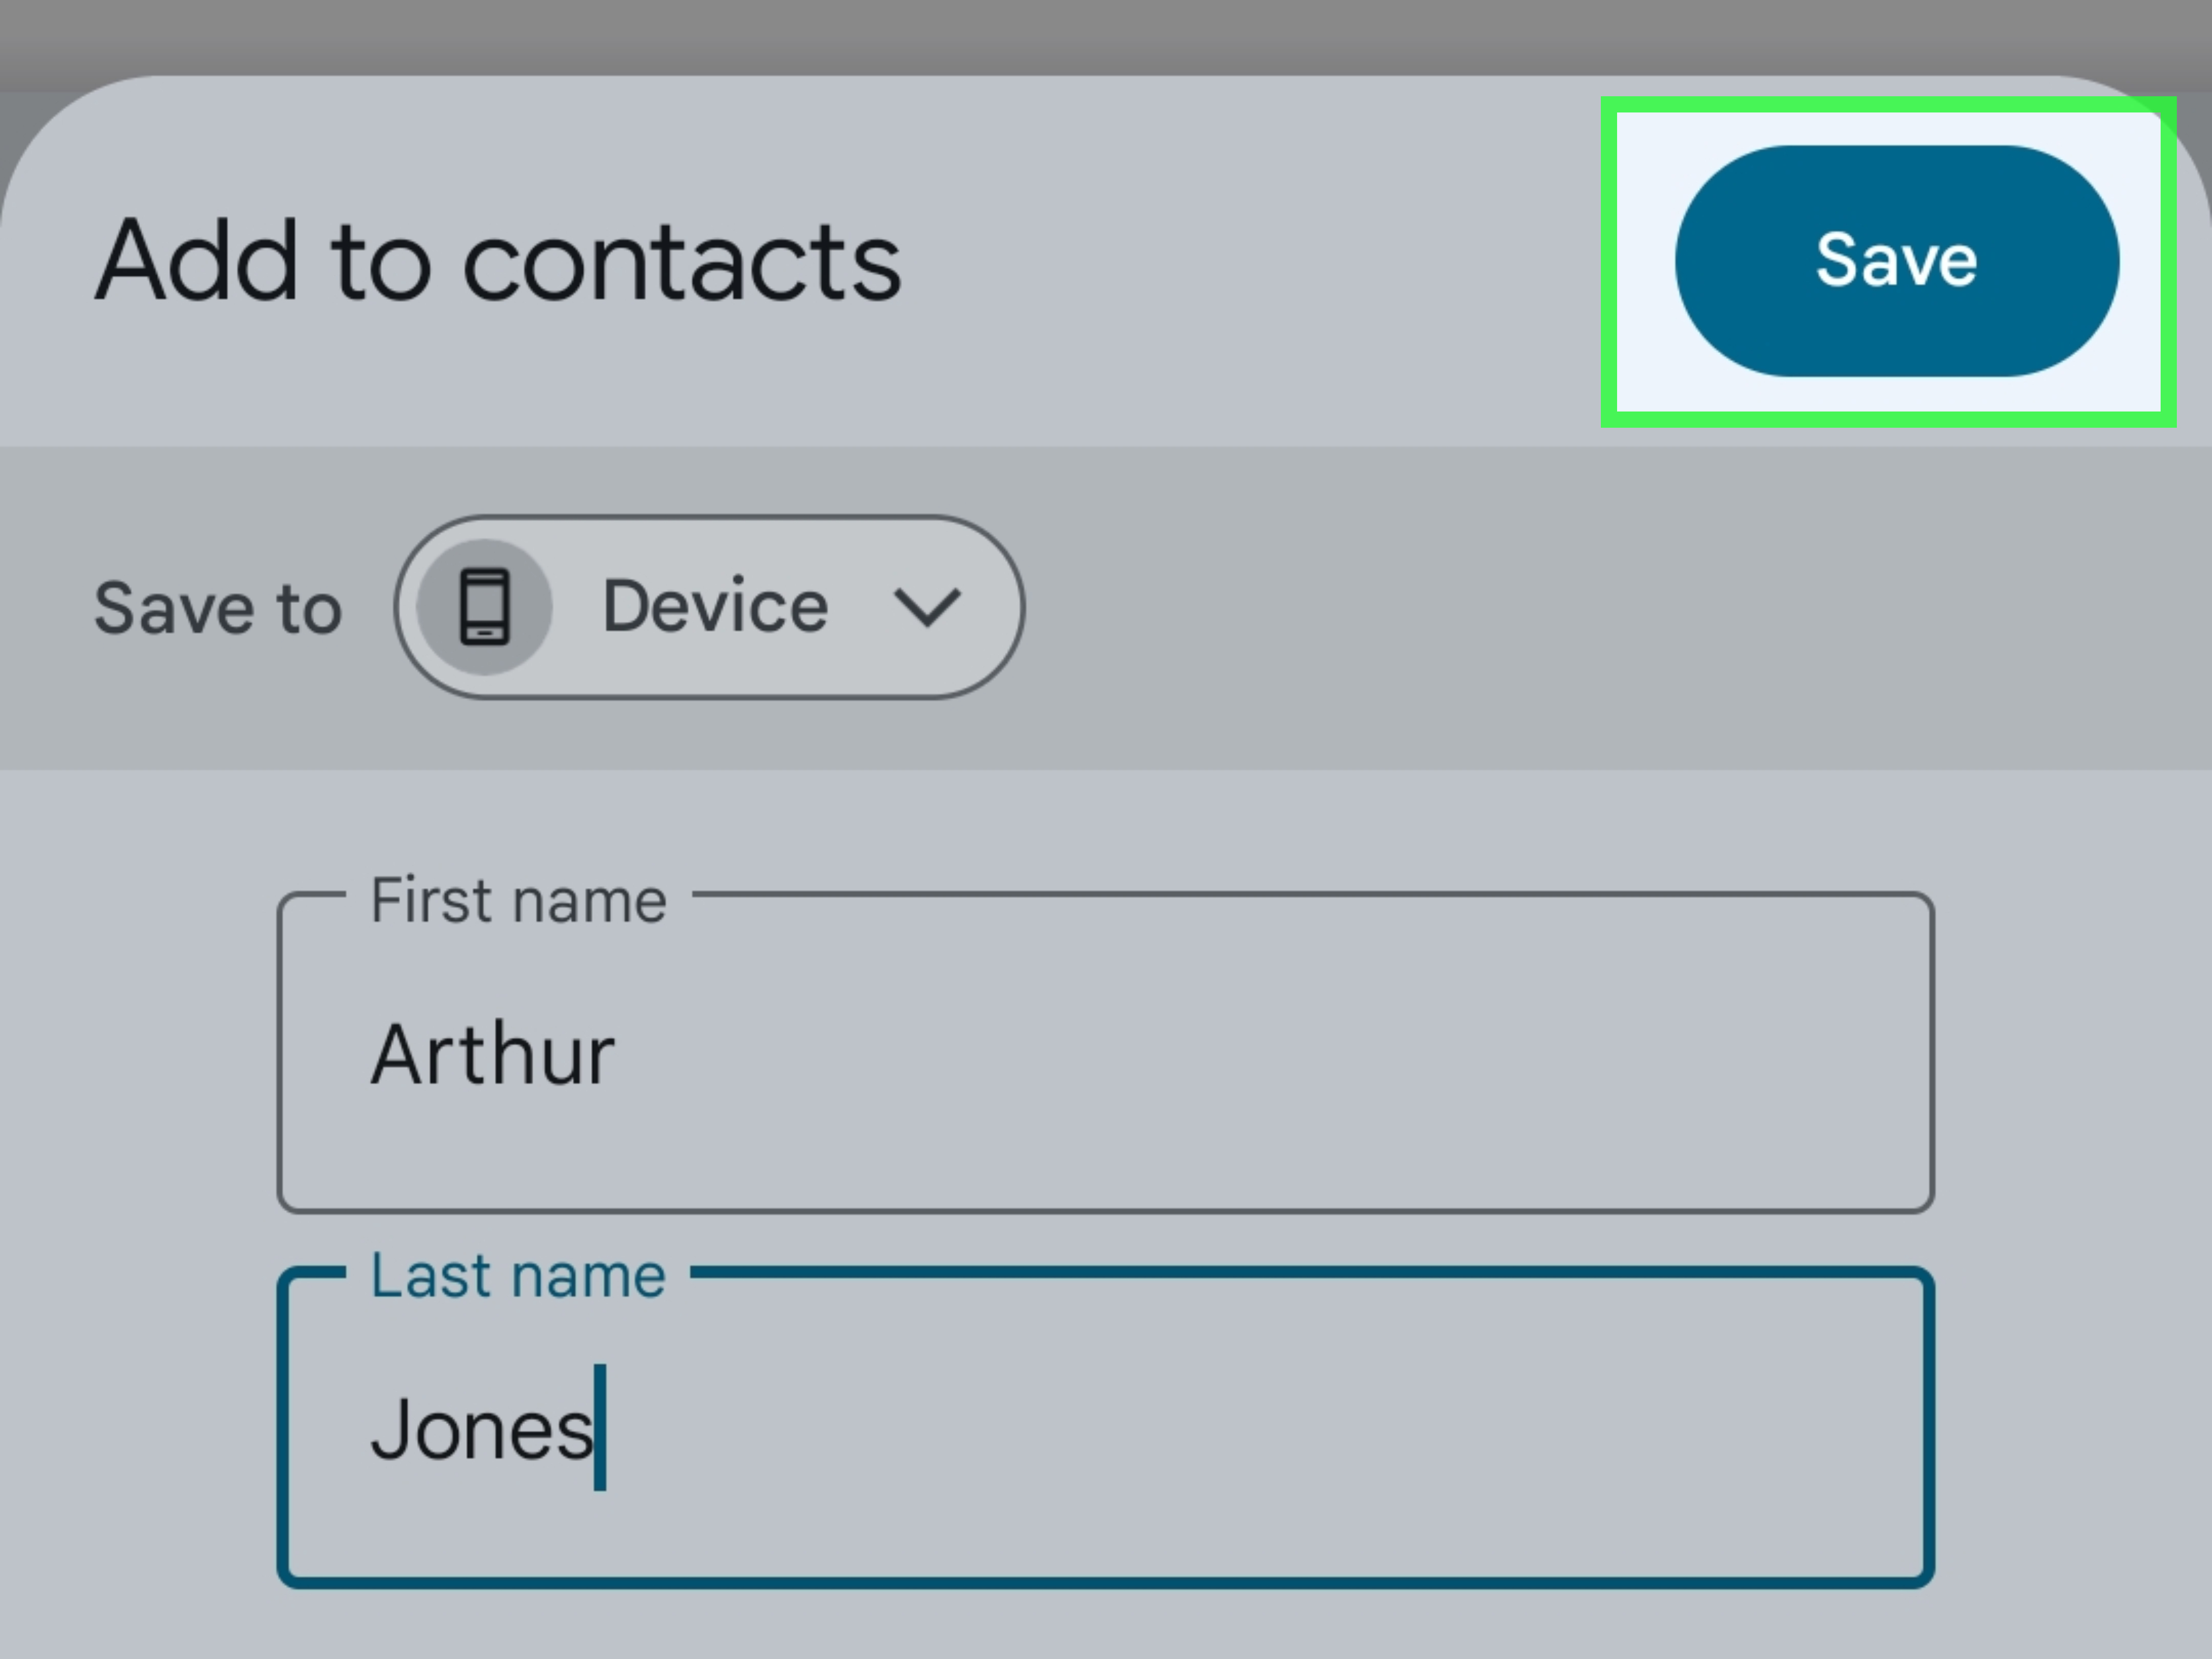Click the Last name floating label
This screenshot has width=2212, height=1659.
(x=518, y=1276)
